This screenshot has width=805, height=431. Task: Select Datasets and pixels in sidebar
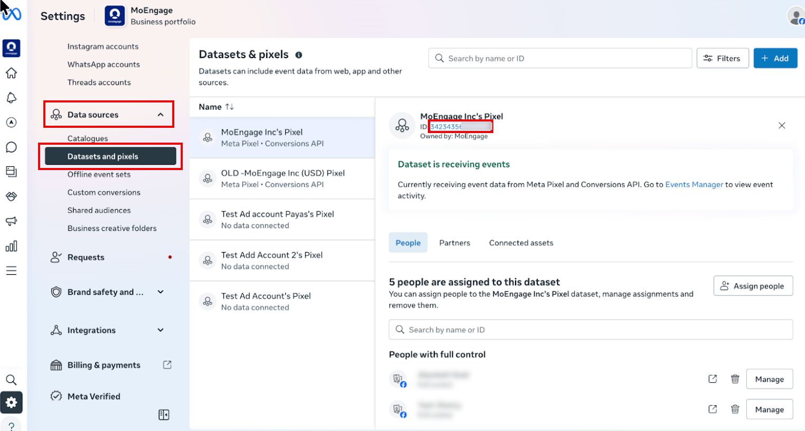point(111,156)
